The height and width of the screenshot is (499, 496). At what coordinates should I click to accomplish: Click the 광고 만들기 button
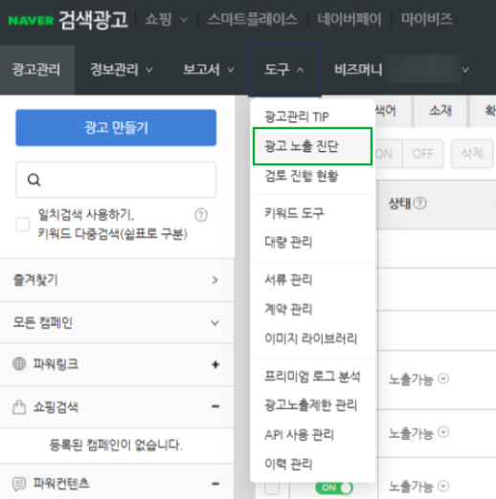pos(116,127)
